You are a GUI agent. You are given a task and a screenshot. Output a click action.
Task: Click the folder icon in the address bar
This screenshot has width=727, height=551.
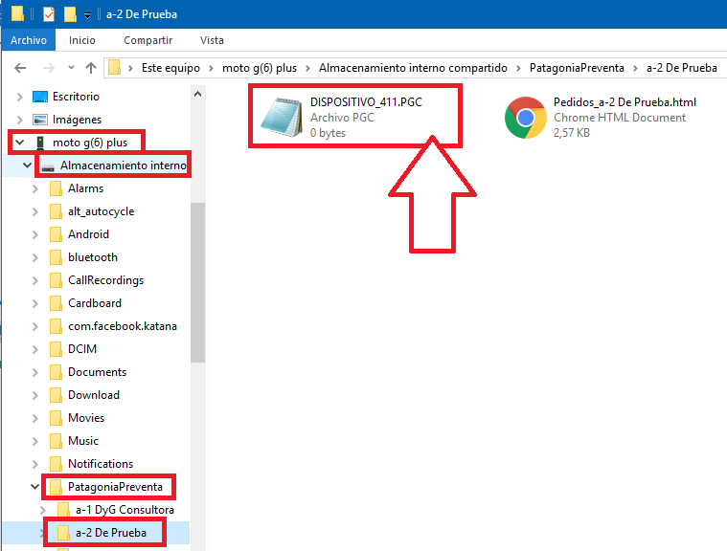[114, 68]
